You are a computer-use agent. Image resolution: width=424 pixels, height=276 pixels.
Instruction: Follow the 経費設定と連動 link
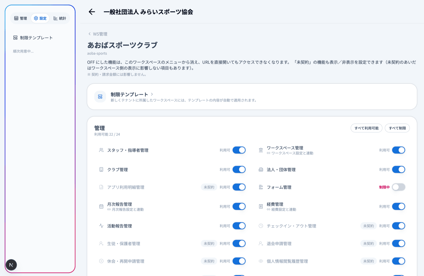pyautogui.click(x=284, y=210)
